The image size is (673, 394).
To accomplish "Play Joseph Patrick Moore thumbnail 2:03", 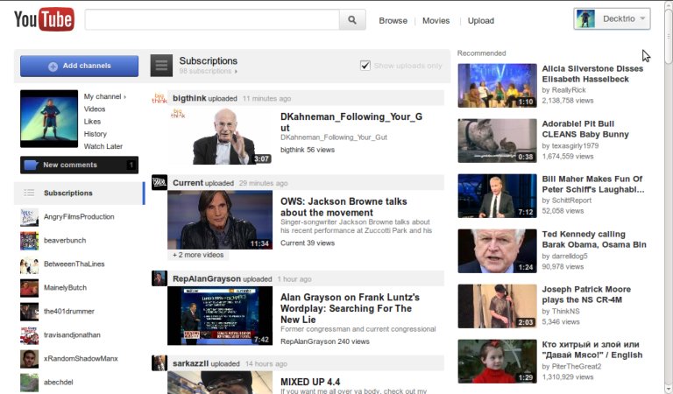I will tap(497, 306).
